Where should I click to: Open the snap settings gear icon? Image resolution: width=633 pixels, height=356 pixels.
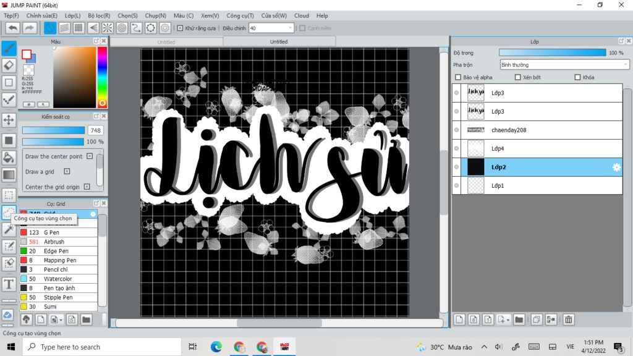point(164,28)
